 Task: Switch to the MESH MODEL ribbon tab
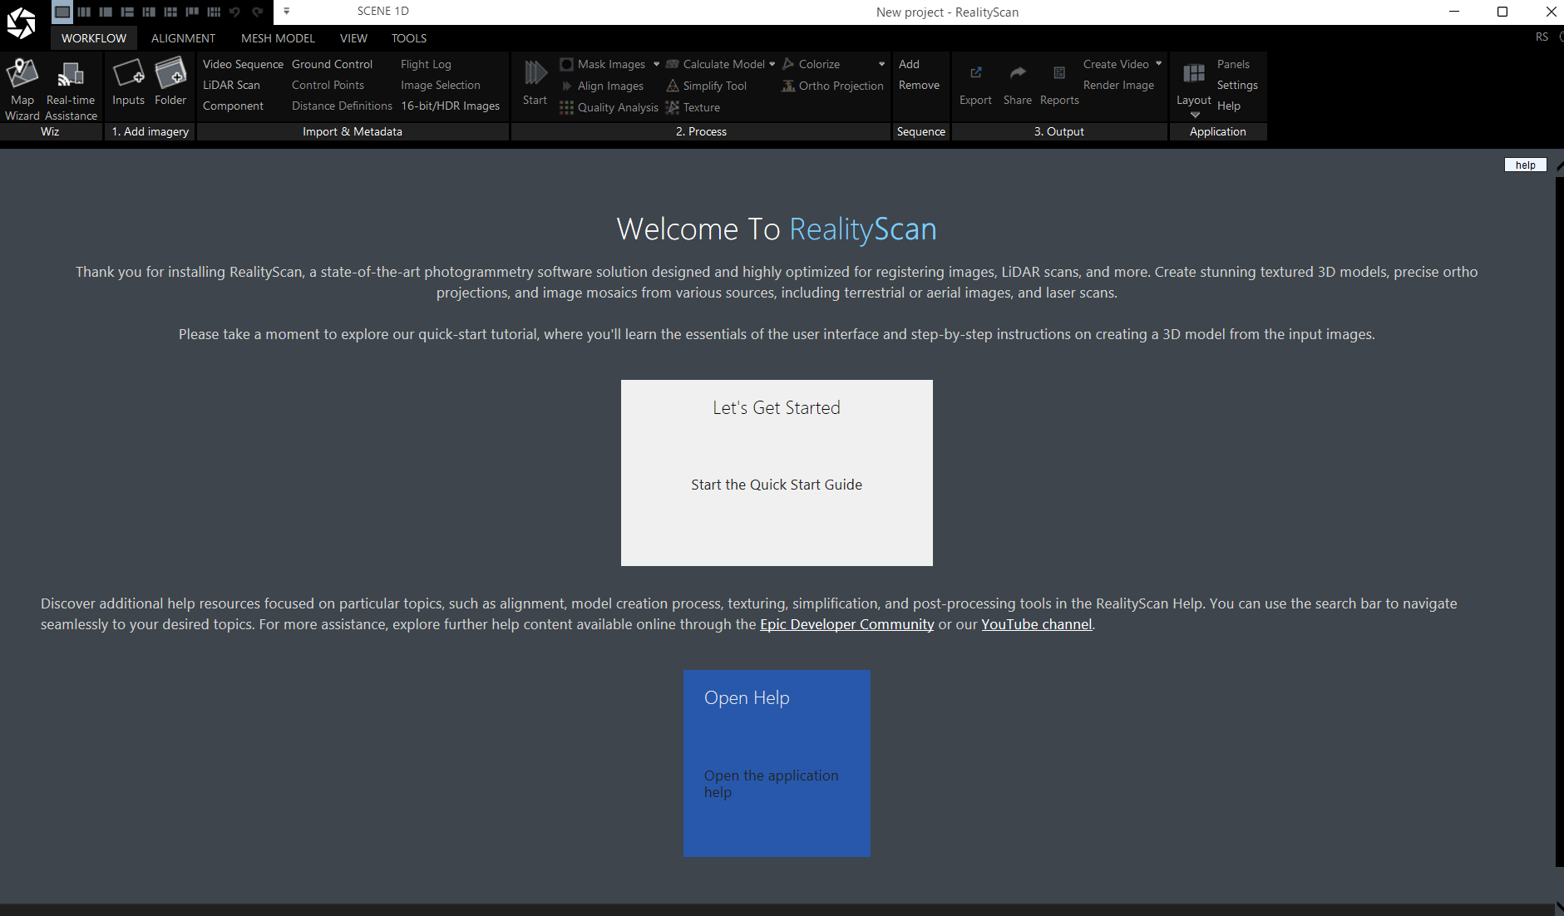point(278,38)
